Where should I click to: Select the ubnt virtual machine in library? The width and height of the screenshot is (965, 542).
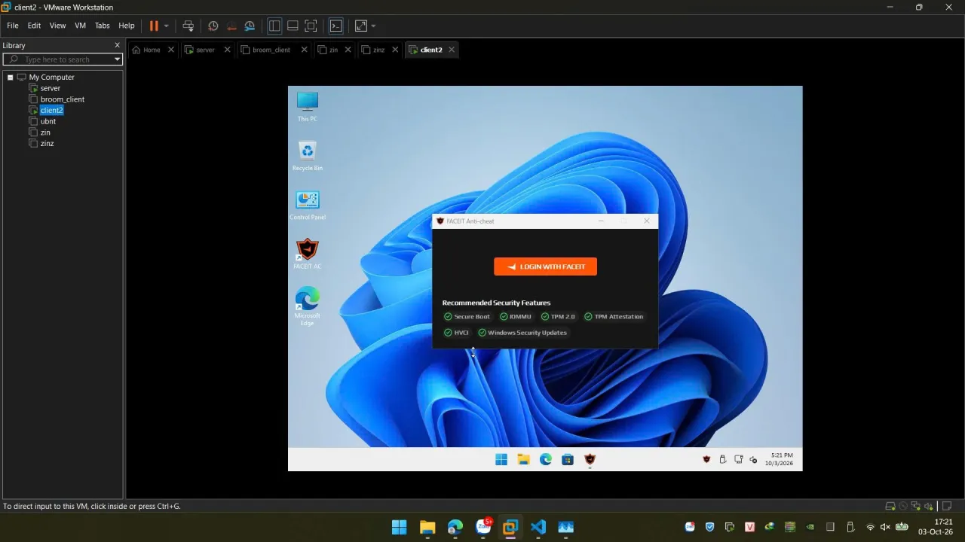point(48,121)
